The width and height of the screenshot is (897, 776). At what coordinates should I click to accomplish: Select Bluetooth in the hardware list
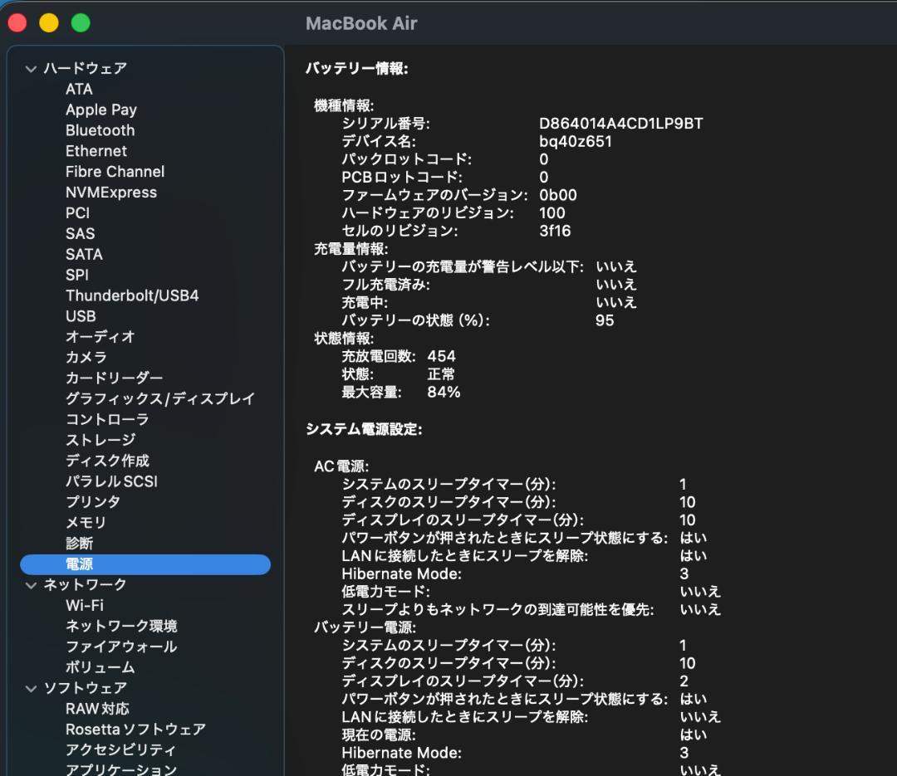pyautogui.click(x=100, y=130)
